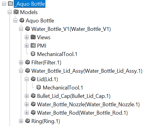
Task: Expand the Bullet_Lid_Cap node
Action: pyautogui.click(x=27, y=96)
